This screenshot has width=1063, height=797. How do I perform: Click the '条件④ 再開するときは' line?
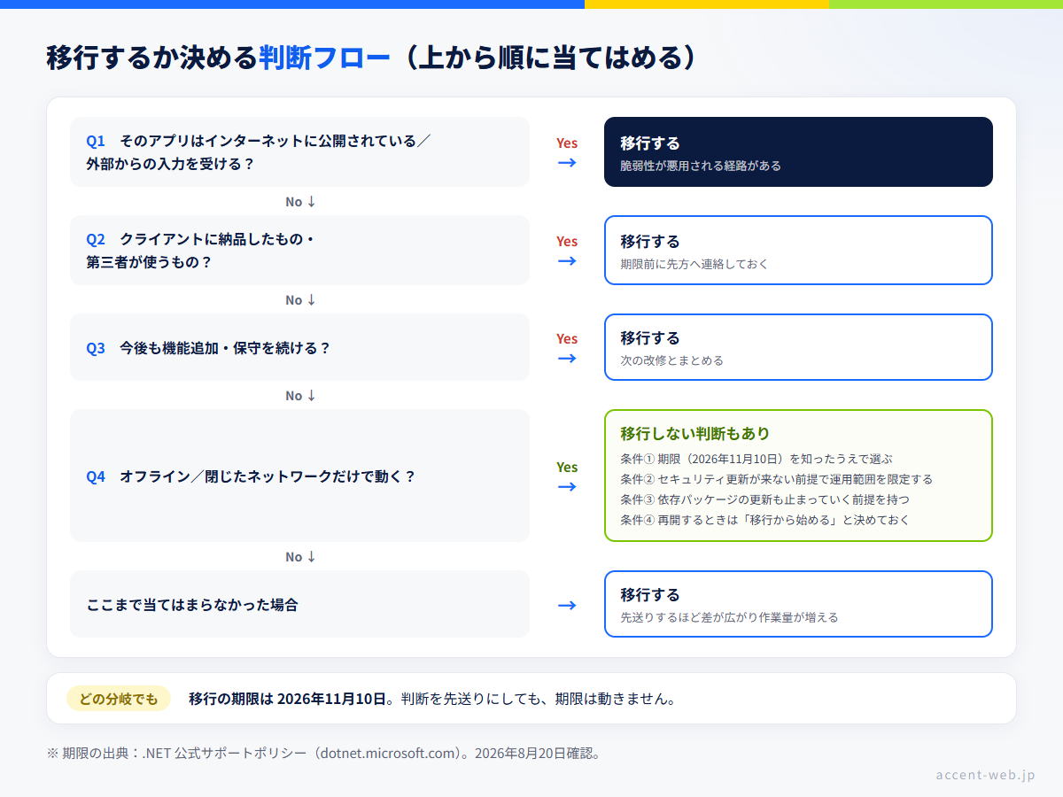click(x=764, y=520)
